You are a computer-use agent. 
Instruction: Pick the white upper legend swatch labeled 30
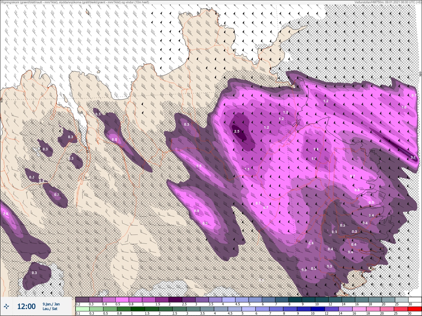[x=415, y=300]
